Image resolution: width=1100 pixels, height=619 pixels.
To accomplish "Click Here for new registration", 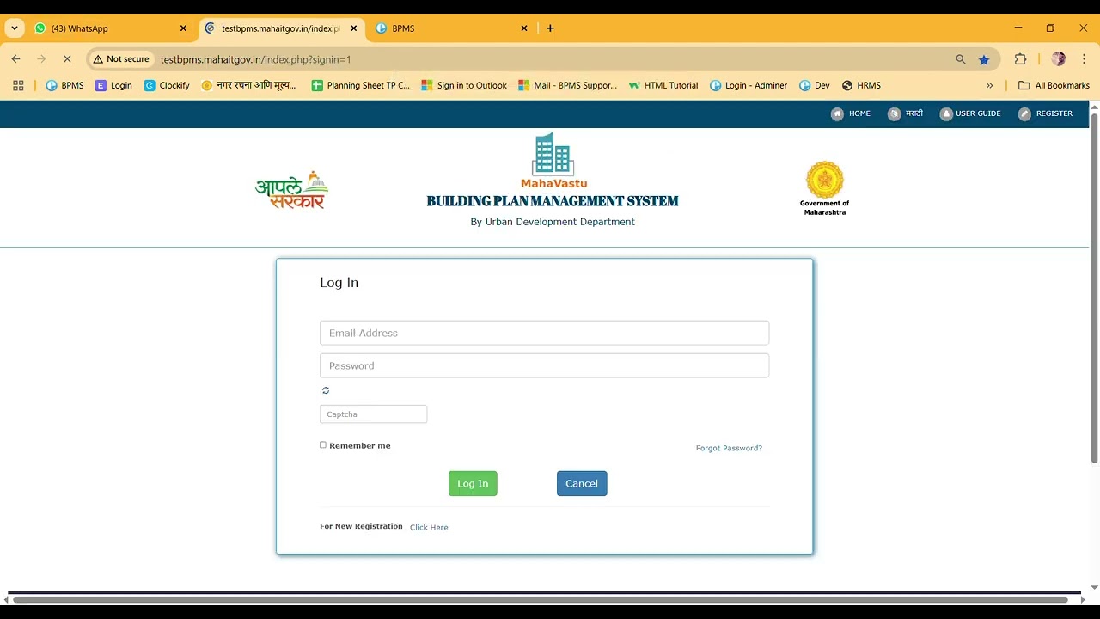I will click(429, 527).
